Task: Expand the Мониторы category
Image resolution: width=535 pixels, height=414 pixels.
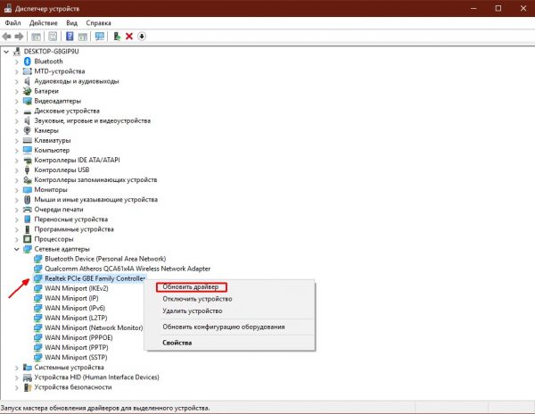Action: pos(17,190)
